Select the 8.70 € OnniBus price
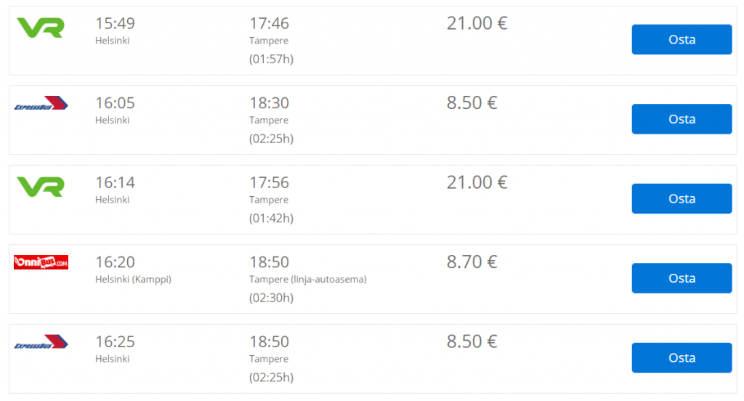 472,262
